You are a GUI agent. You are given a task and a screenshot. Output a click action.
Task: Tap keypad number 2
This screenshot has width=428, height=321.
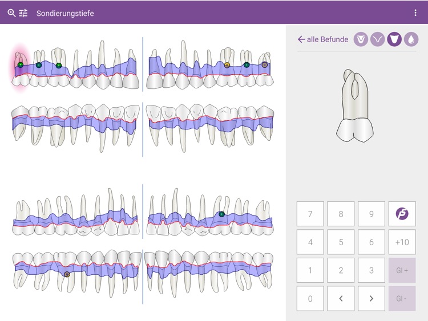pyautogui.click(x=341, y=270)
